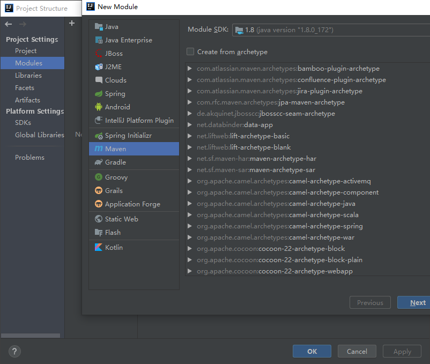Select Modules in Project Settings

pos(32,63)
